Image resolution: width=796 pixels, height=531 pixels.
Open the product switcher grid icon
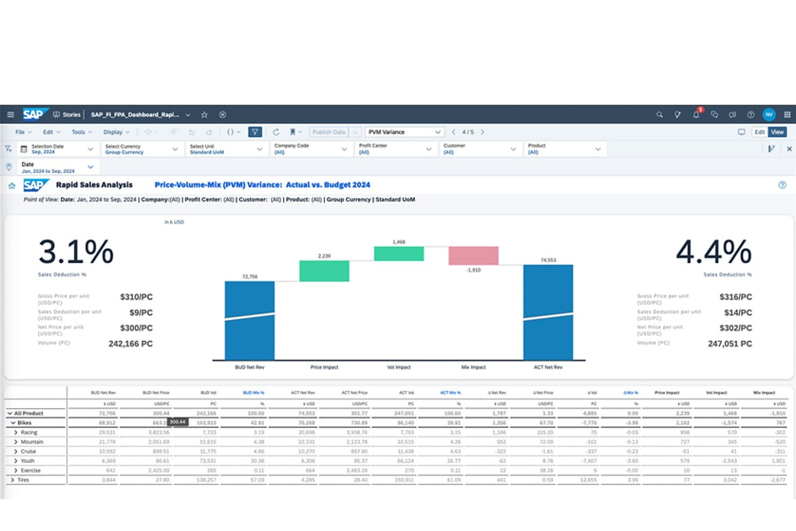point(787,115)
